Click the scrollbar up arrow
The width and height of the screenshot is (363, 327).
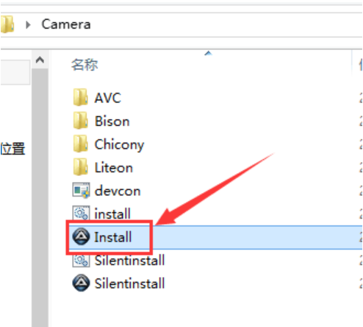[x=40, y=60]
